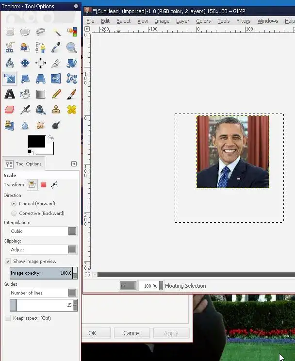
Task: Open the Colors menu
Action: 203,21
